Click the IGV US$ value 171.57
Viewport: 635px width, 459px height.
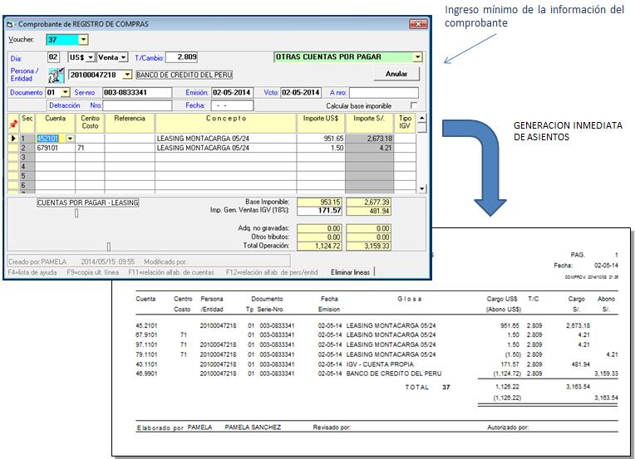tap(319, 211)
